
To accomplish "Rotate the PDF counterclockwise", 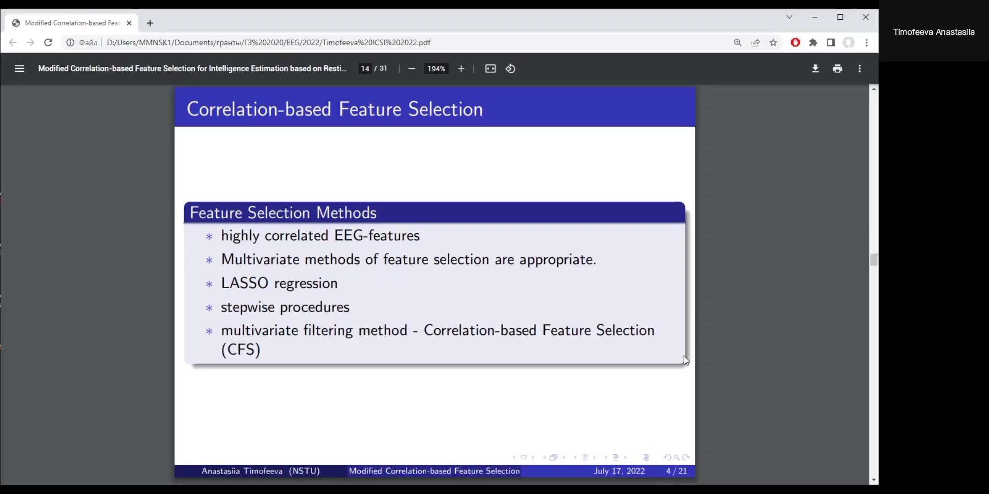I will click(511, 69).
